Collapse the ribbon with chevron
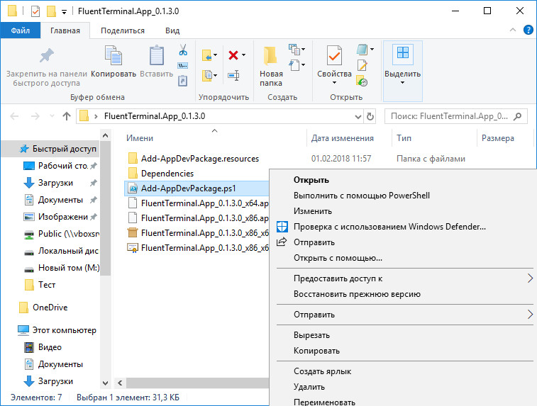The height and width of the screenshot is (406, 537). 513,30
